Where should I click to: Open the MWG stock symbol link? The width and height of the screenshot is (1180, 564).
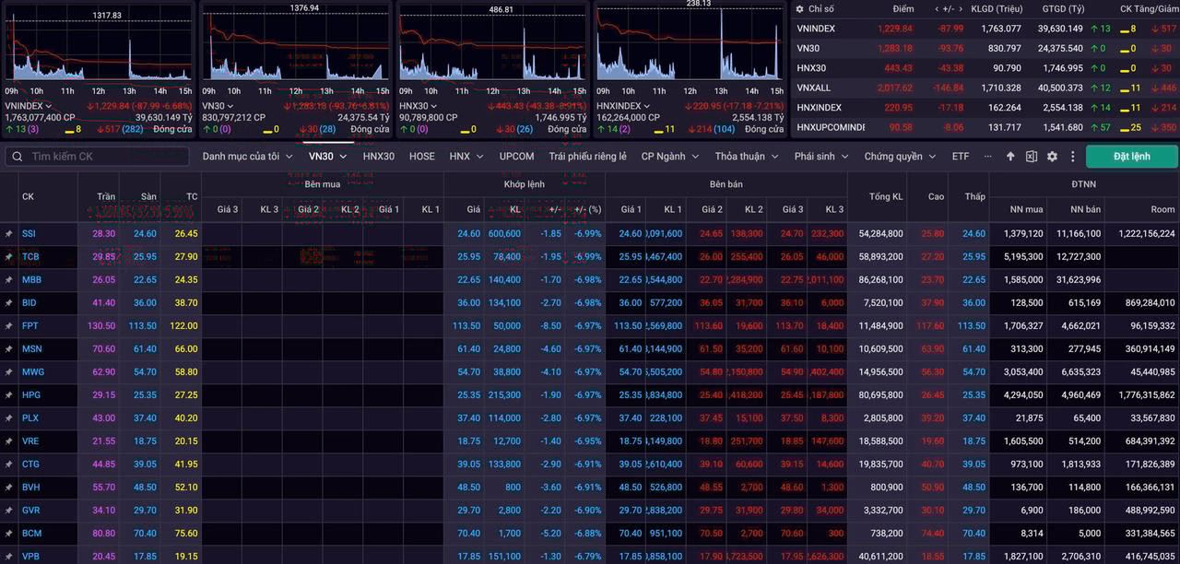pyautogui.click(x=32, y=372)
